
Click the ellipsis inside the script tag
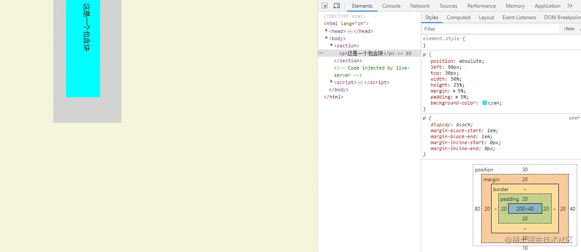point(360,83)
